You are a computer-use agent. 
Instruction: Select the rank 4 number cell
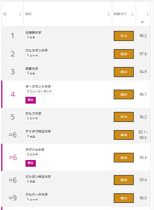point(13,94)
